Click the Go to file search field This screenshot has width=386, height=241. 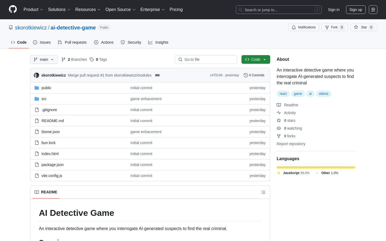[x=206, y=59]
